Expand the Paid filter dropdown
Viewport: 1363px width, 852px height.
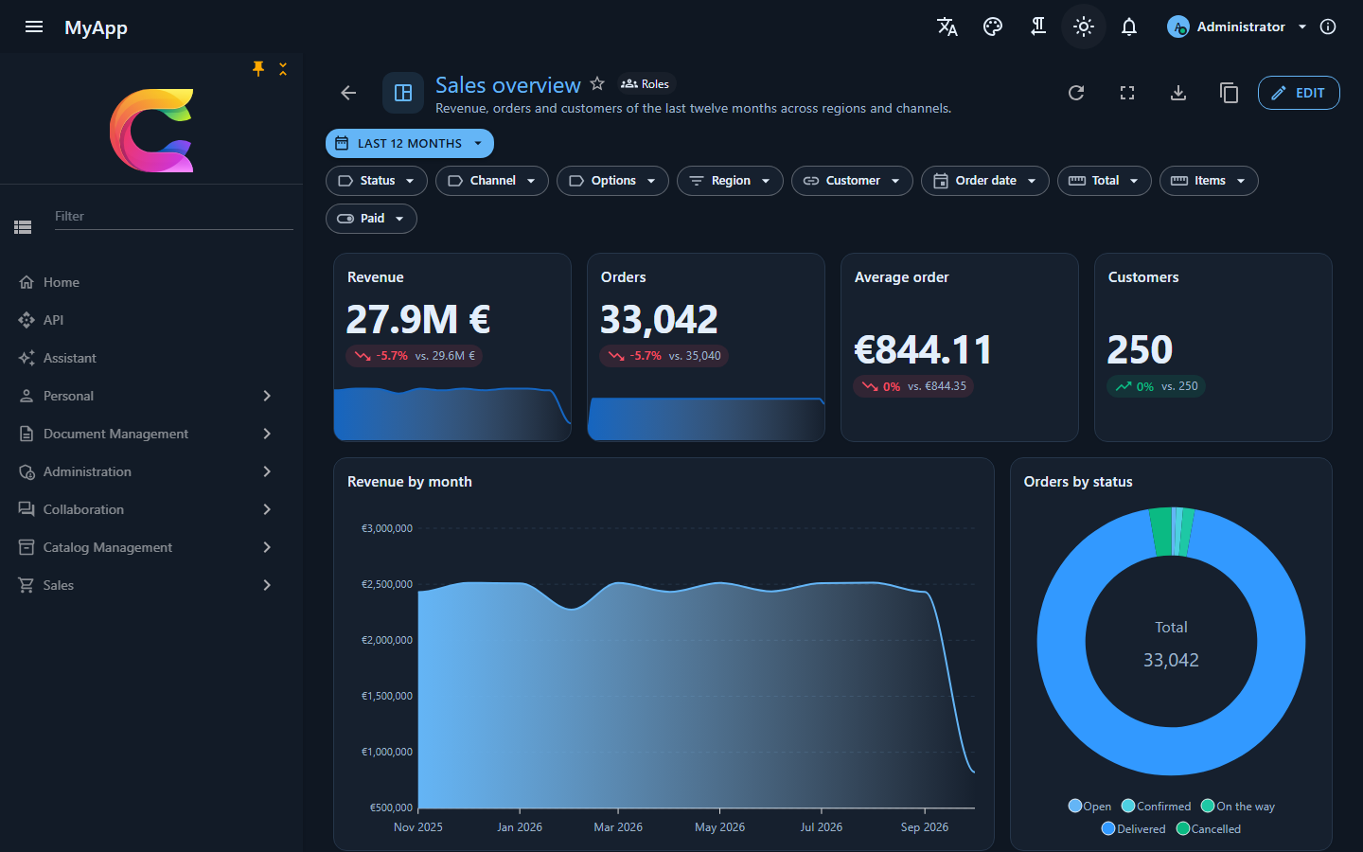pyautogui.click(x=371, y=219)
